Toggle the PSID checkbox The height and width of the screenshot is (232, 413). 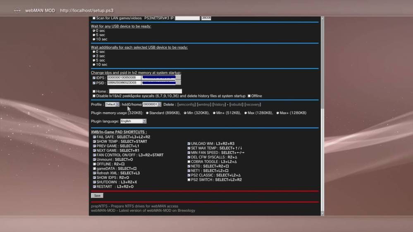(94, 83)
